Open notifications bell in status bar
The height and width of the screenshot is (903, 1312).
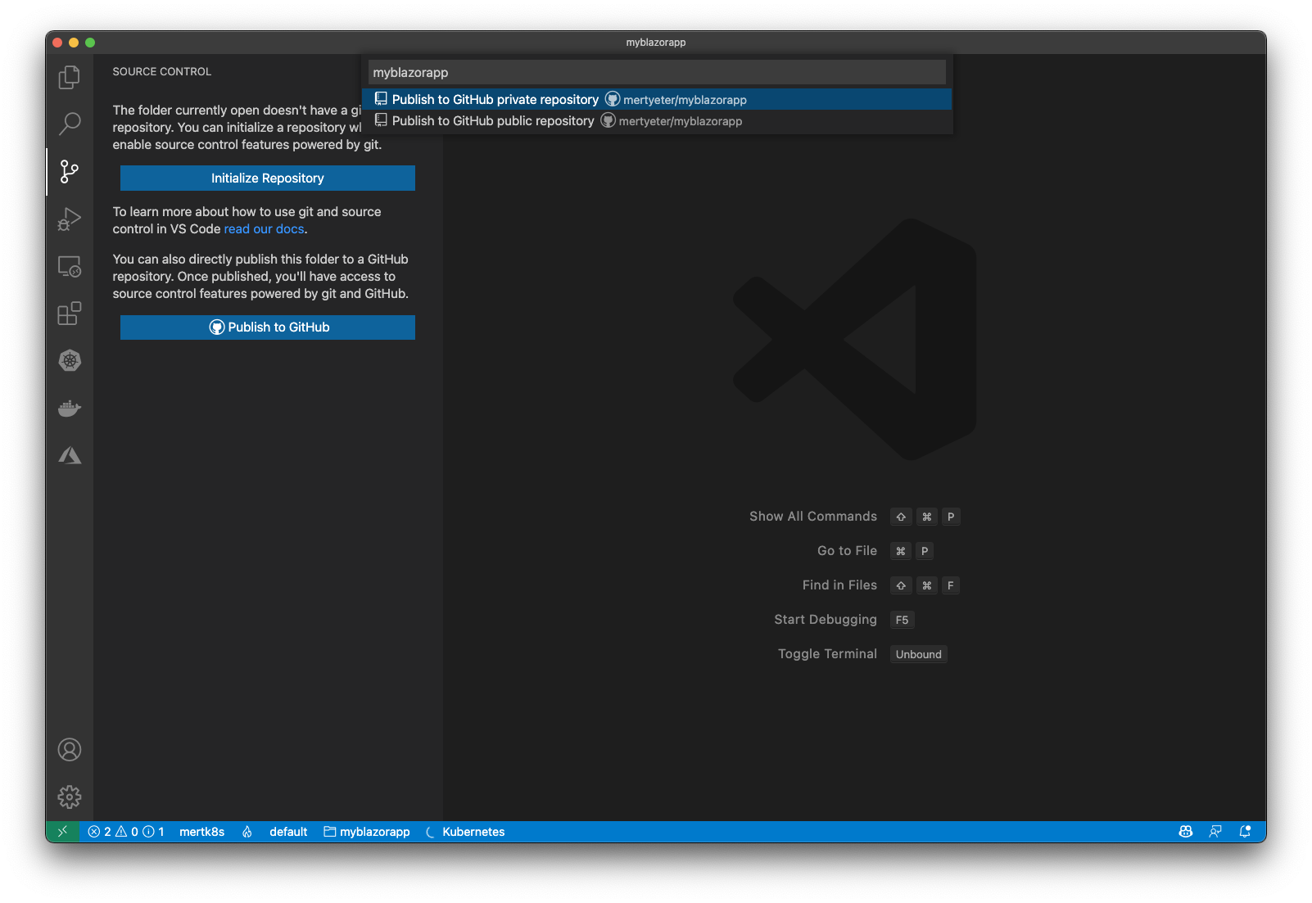click(x=1245, y=832)
